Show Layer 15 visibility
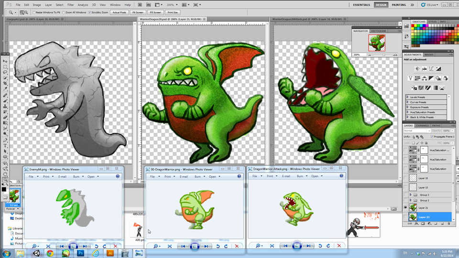 coord(405,178)
